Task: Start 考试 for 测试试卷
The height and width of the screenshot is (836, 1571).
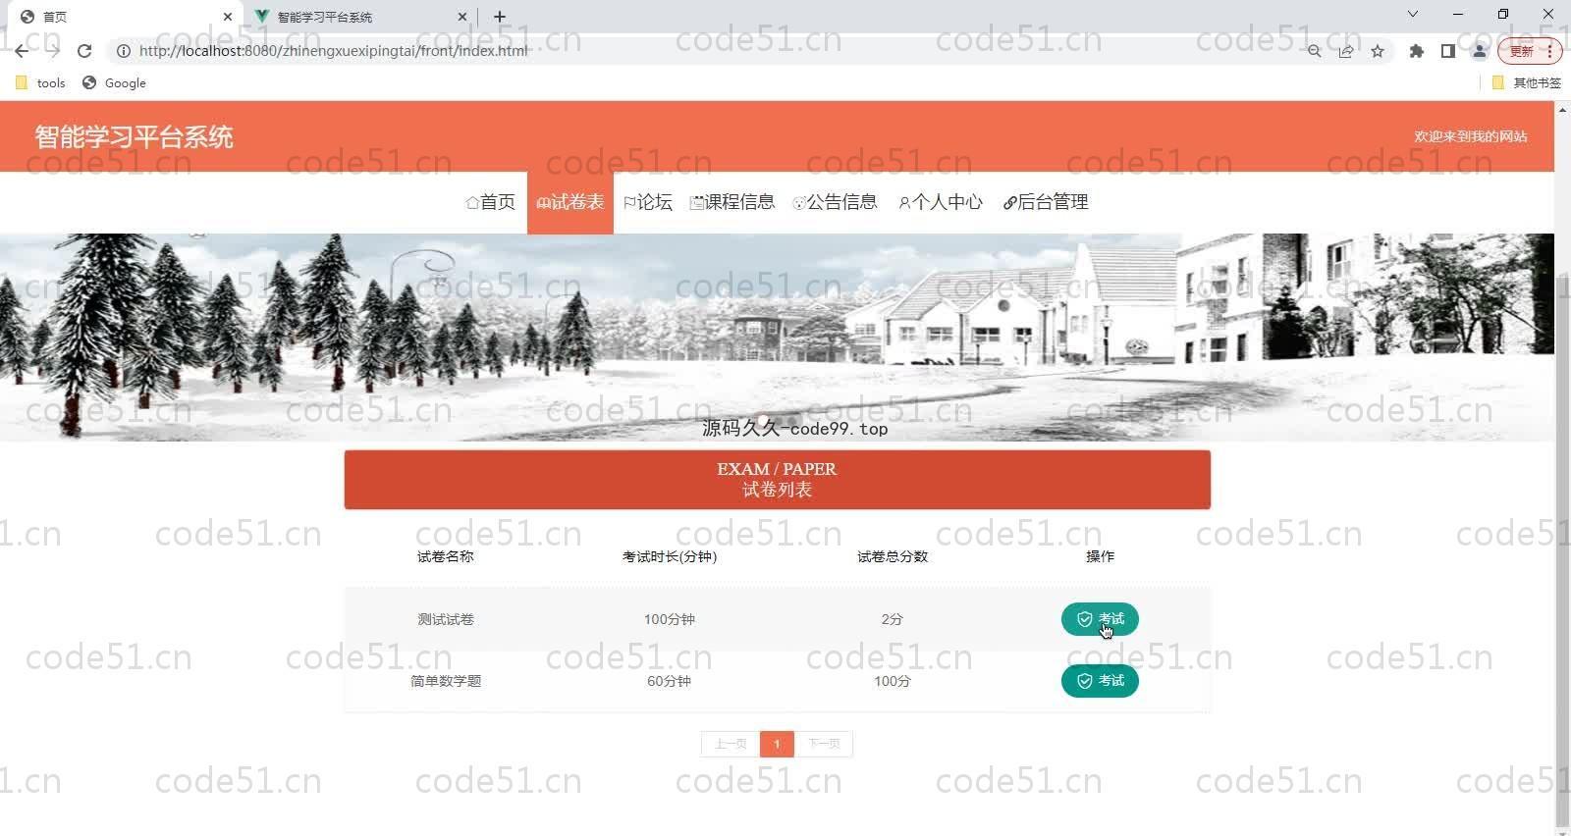Action: tap(1100, 619)
